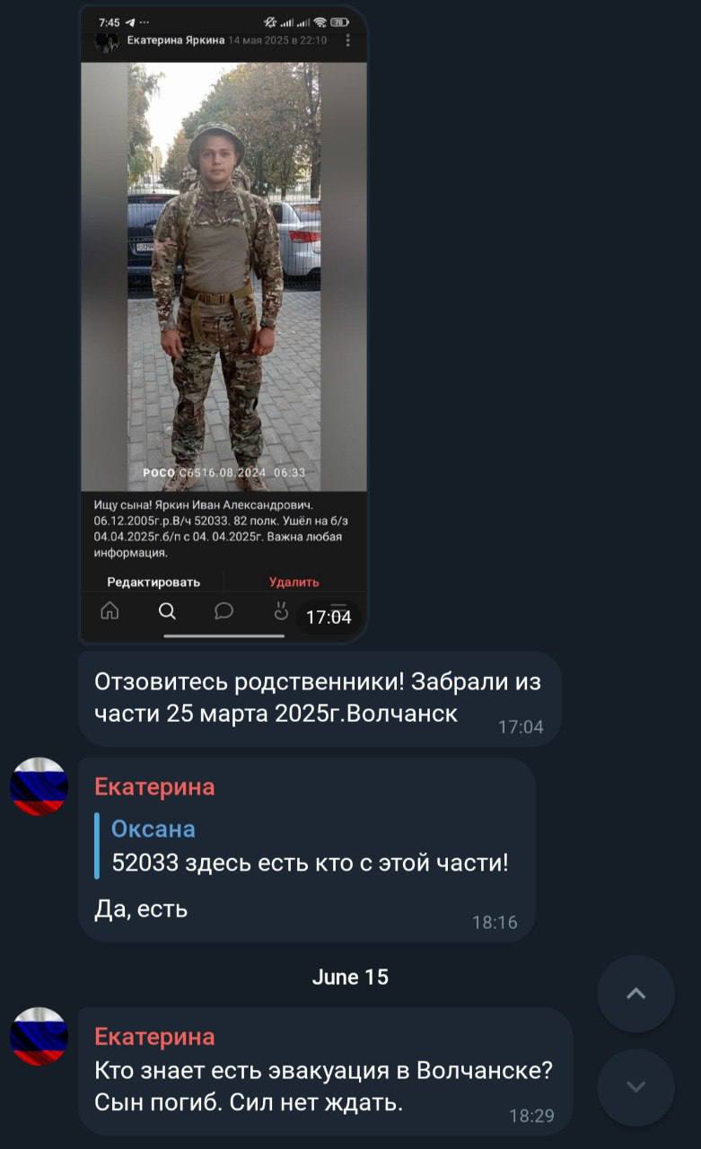Click the red 'Удалить' button
The width and height of the screenshot is (701, 1149).
pos(294,582)
